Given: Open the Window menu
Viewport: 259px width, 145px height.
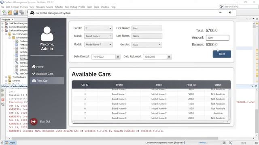Looking at the screenshot, I should click(x=105, y=7).
